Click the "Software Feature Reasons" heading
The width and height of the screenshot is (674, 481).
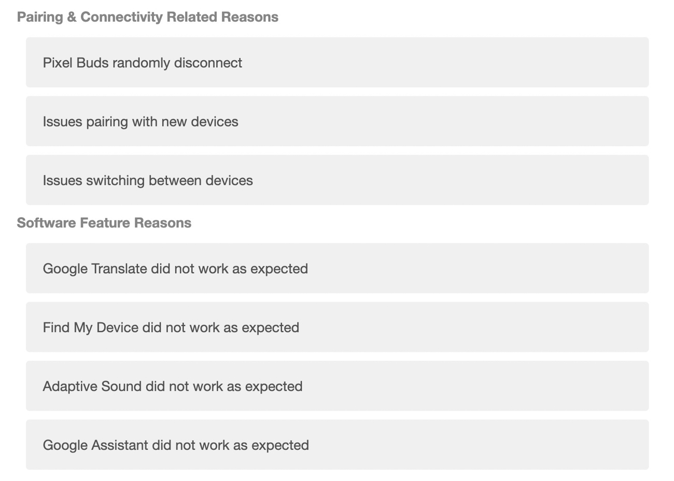(x=104, y=223)
